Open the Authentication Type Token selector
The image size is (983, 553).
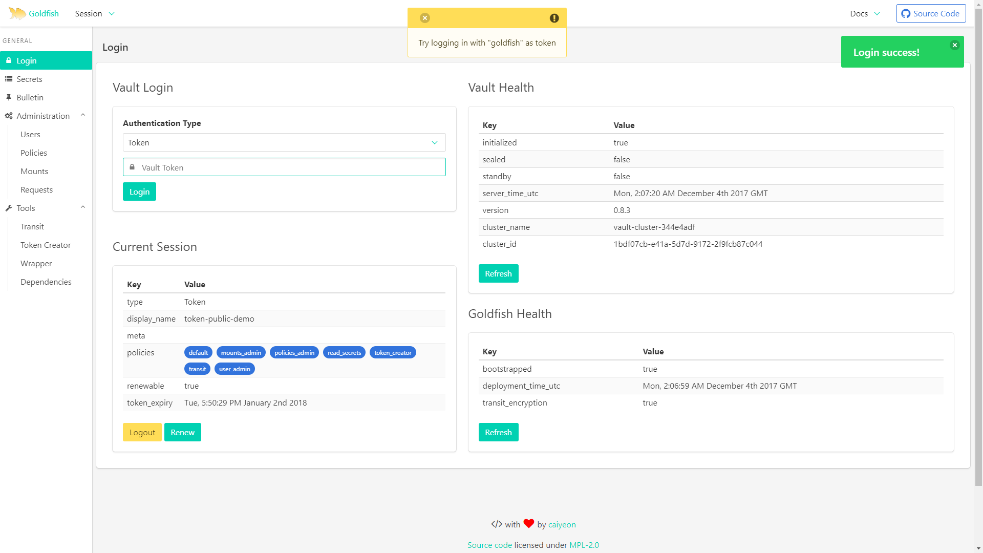click(x=284, y=143)
